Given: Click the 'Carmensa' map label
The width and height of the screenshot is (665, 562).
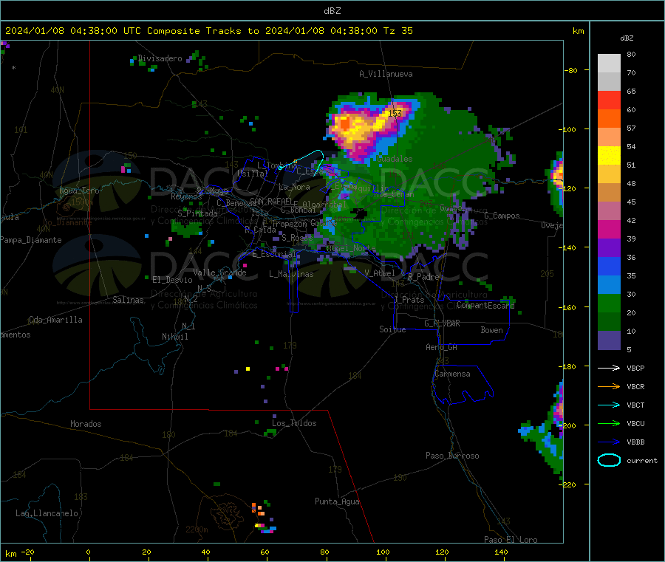Looking at the screenshot, I should point(452,374).
